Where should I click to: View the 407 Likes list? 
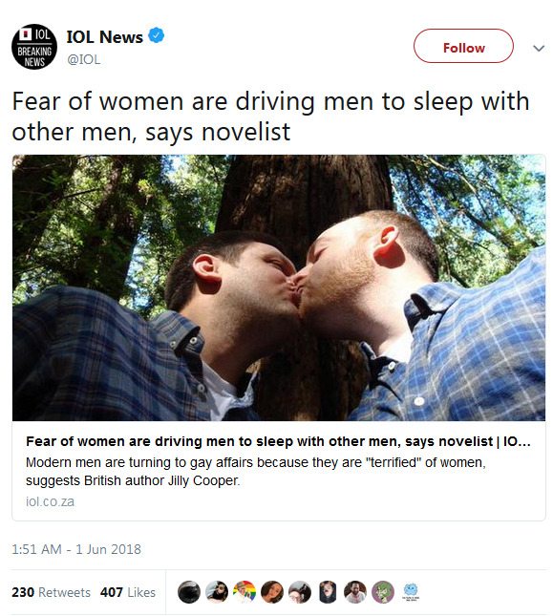[128, 592]
